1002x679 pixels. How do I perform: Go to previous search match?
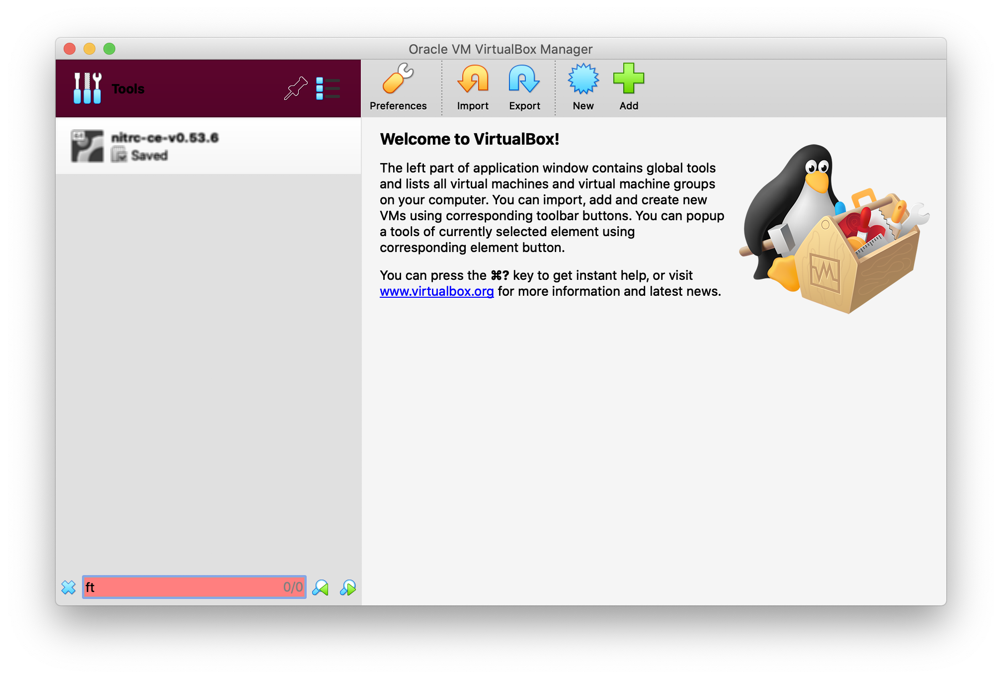[321, 588]
